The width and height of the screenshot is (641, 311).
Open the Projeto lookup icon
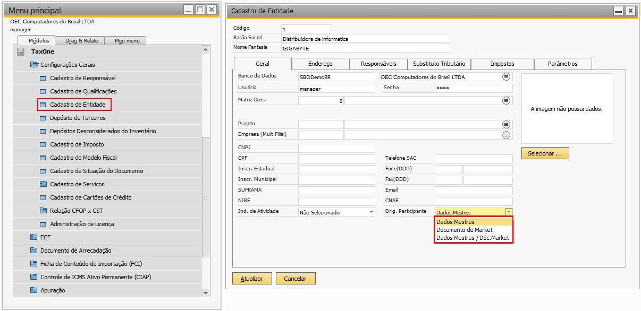tap(506, 124)
